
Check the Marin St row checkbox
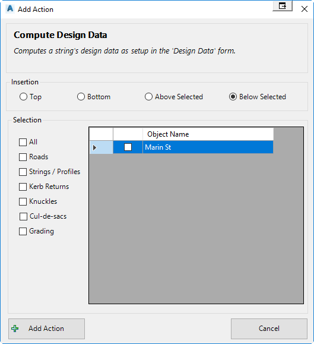click(128, 147)
